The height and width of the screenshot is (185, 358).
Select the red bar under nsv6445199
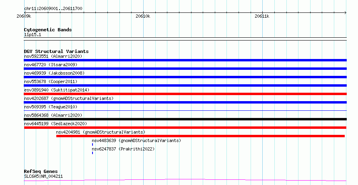pyautogui.click(x=185, y=128)
